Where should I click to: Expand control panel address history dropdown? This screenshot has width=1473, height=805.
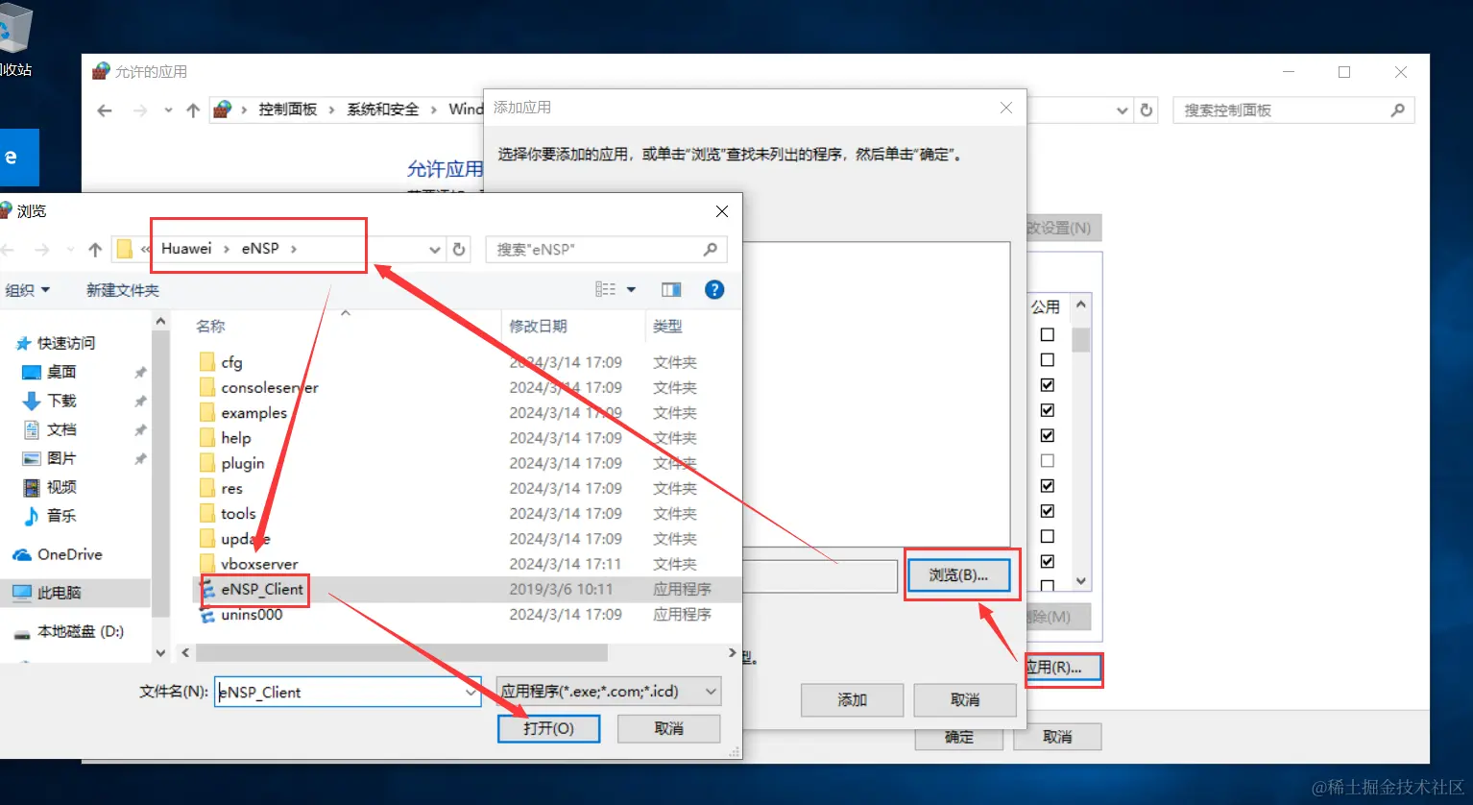pyautogui.click(x=1122, y=110)
